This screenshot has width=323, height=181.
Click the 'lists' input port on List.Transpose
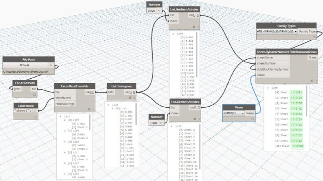[x=111, y=92]
